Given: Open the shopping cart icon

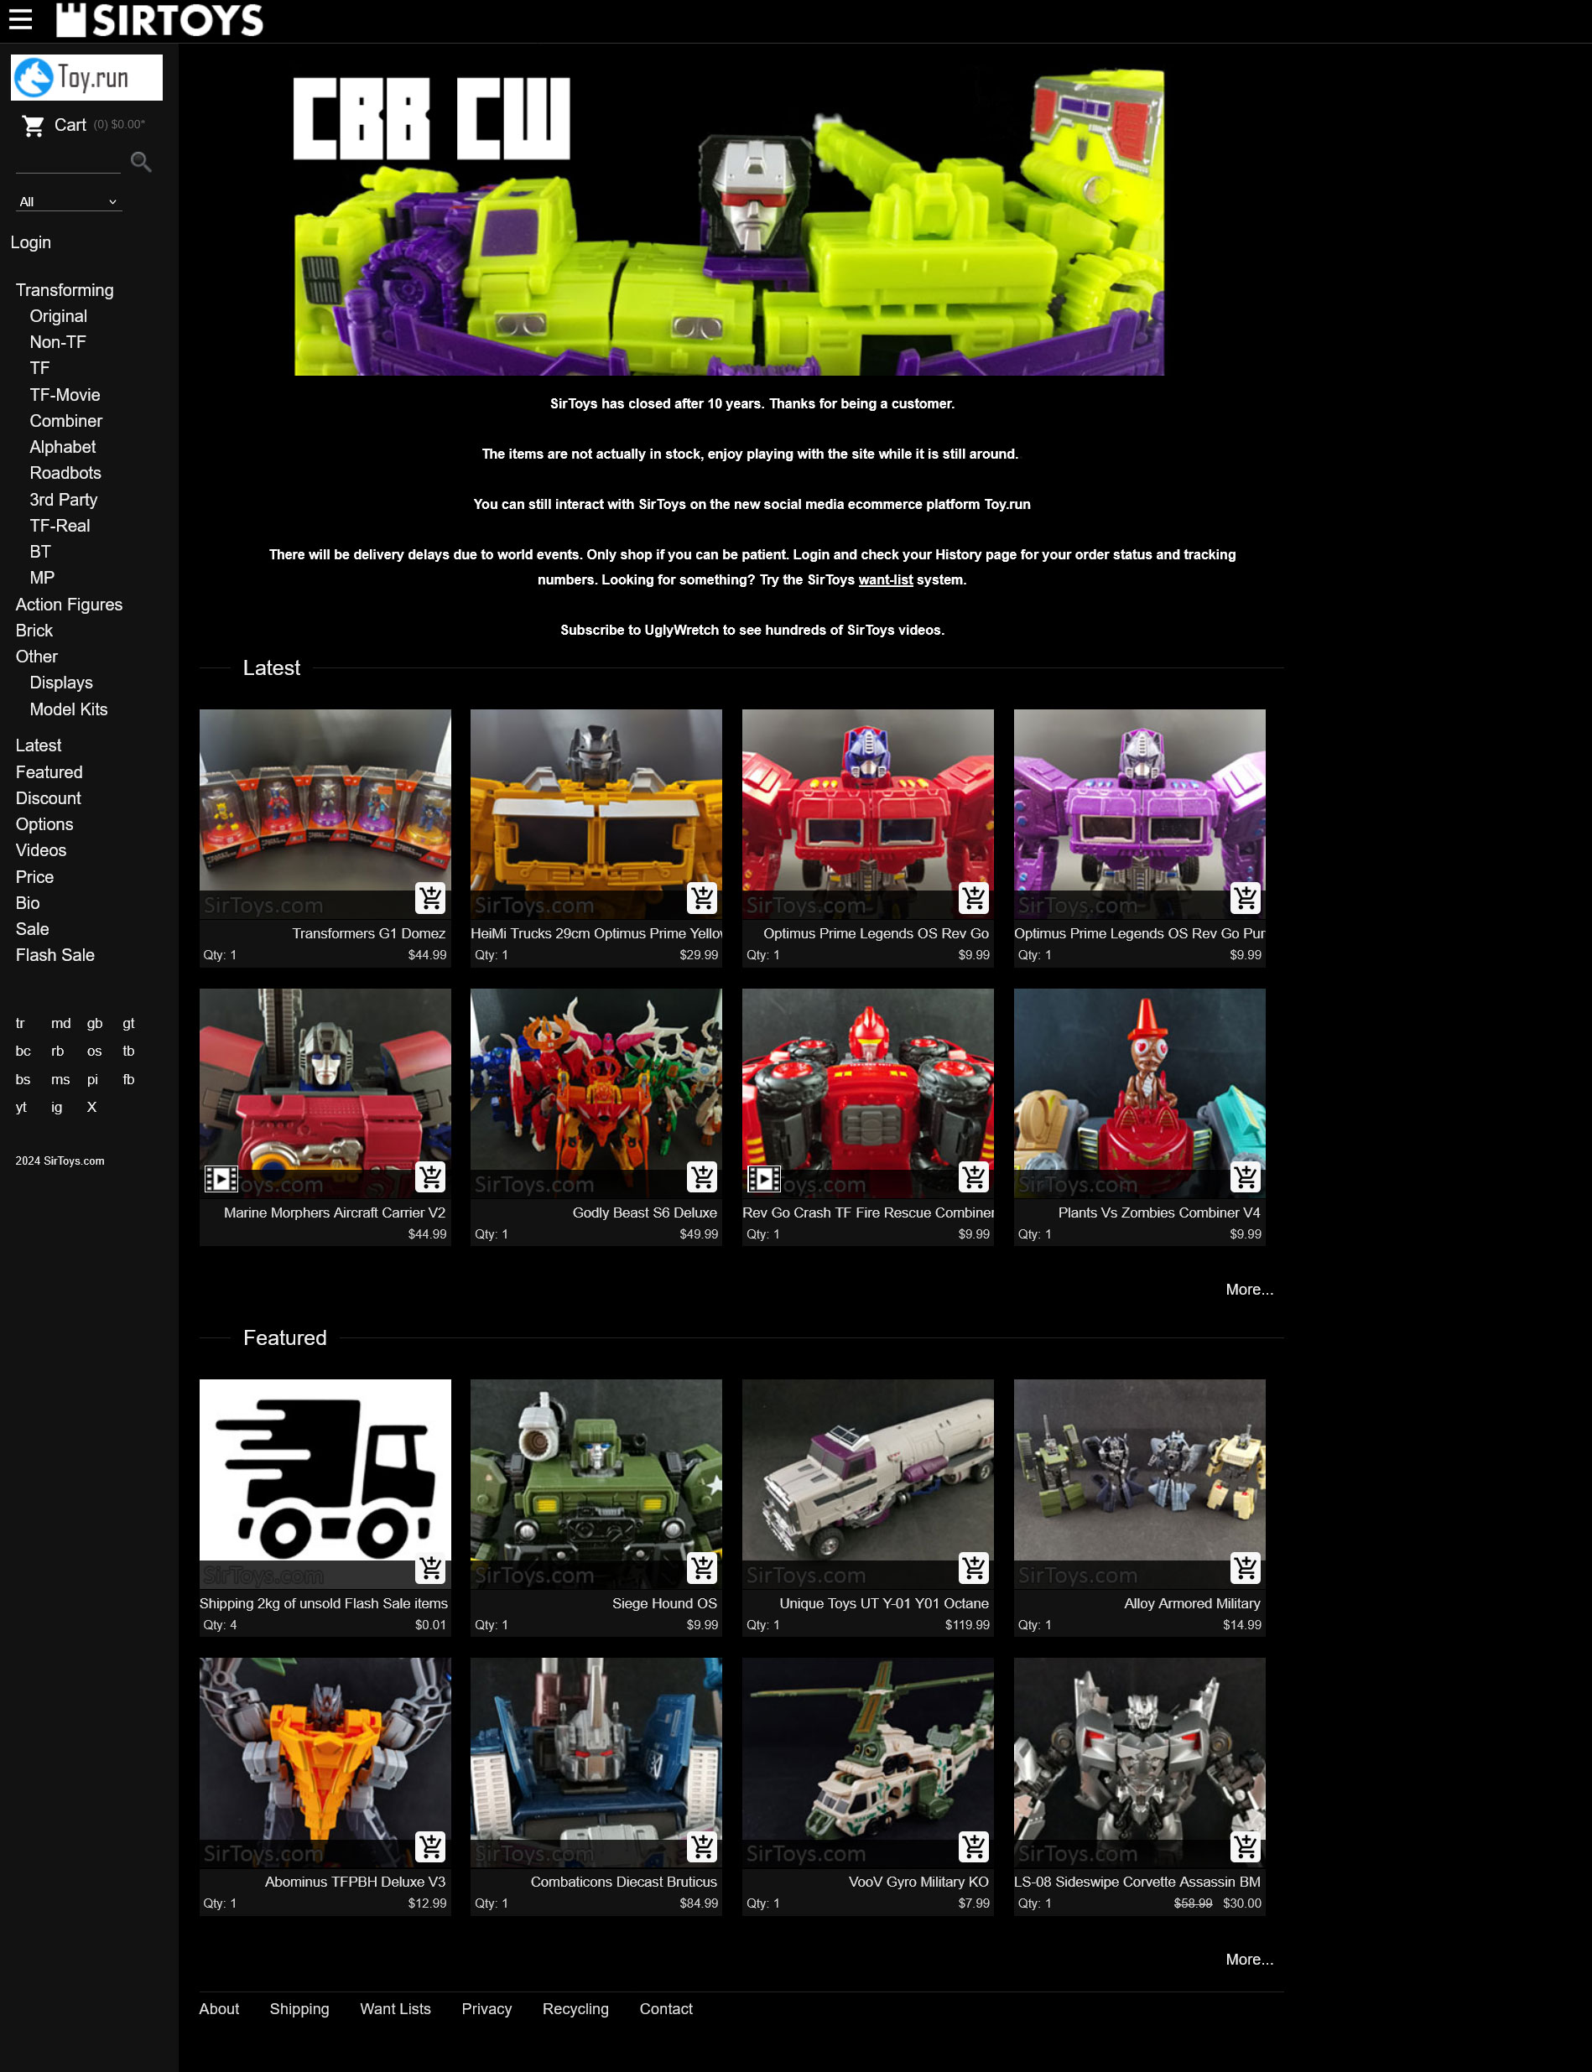Looking at the screenshot, I should point(34,125).
